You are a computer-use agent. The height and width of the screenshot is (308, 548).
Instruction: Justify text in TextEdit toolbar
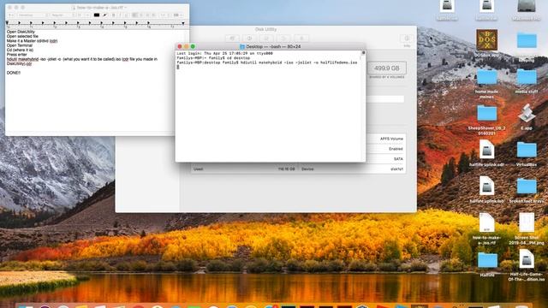pos(154,15)
